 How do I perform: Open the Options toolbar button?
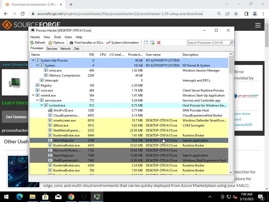[x=56, y=43]
